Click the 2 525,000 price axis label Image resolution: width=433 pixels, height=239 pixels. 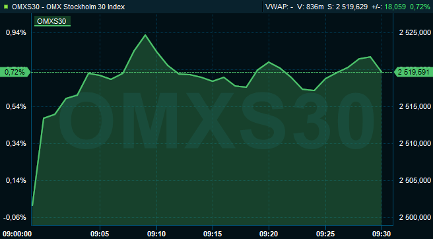(x=415, y=32)
